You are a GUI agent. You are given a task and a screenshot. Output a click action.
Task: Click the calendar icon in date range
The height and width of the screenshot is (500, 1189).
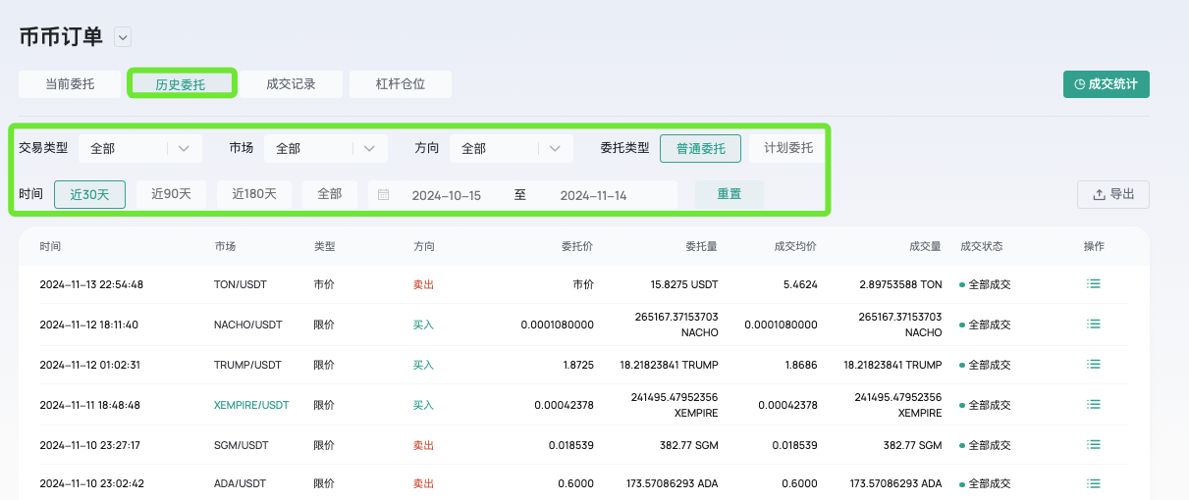click(x=384, y=195)
